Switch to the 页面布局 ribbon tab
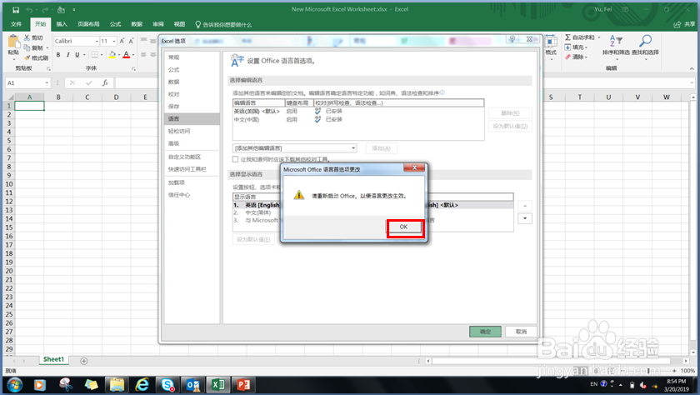700x395 pixels. coord(88,24)
